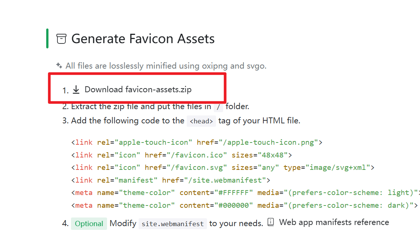The image size is (420, 234).
Task: Click the #FFFFFF theme-color meta line
Action: (244, 193)
